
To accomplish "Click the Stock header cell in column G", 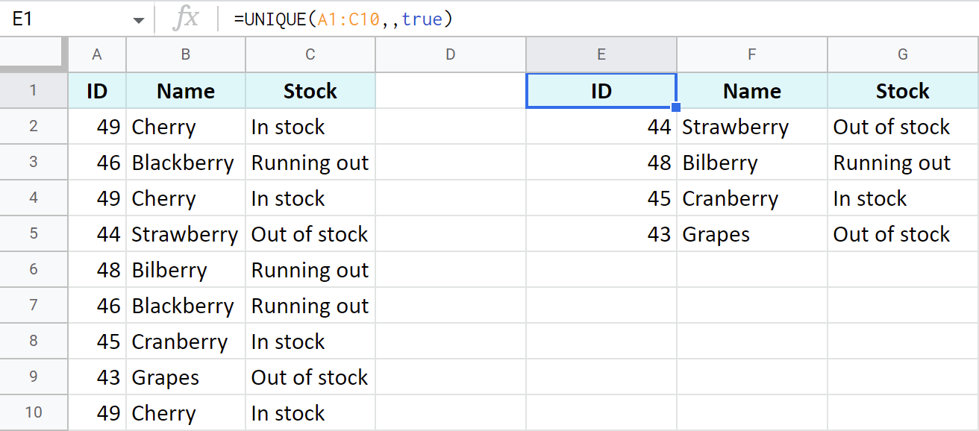I will pos(902,90).
